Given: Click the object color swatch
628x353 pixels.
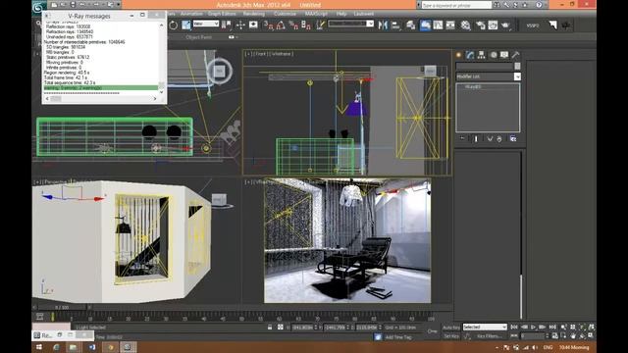Looking at the screenshot, I should point(517,66).
